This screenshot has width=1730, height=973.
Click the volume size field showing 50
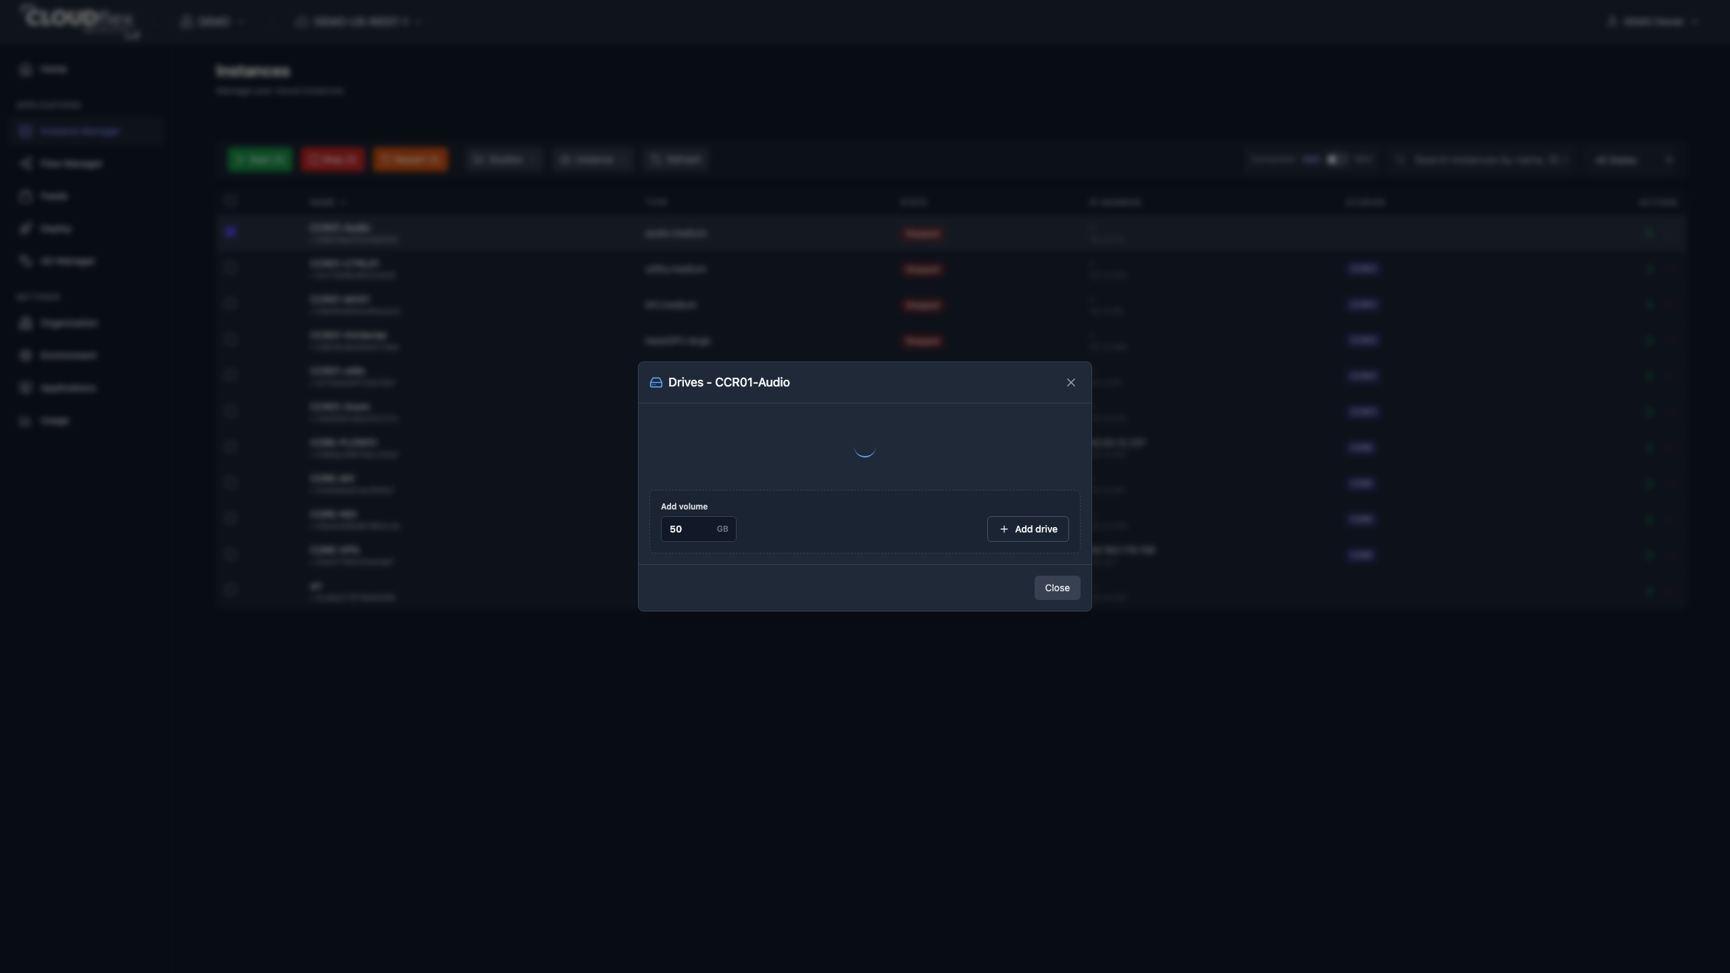pyautogui.click(x=698, y=529)
